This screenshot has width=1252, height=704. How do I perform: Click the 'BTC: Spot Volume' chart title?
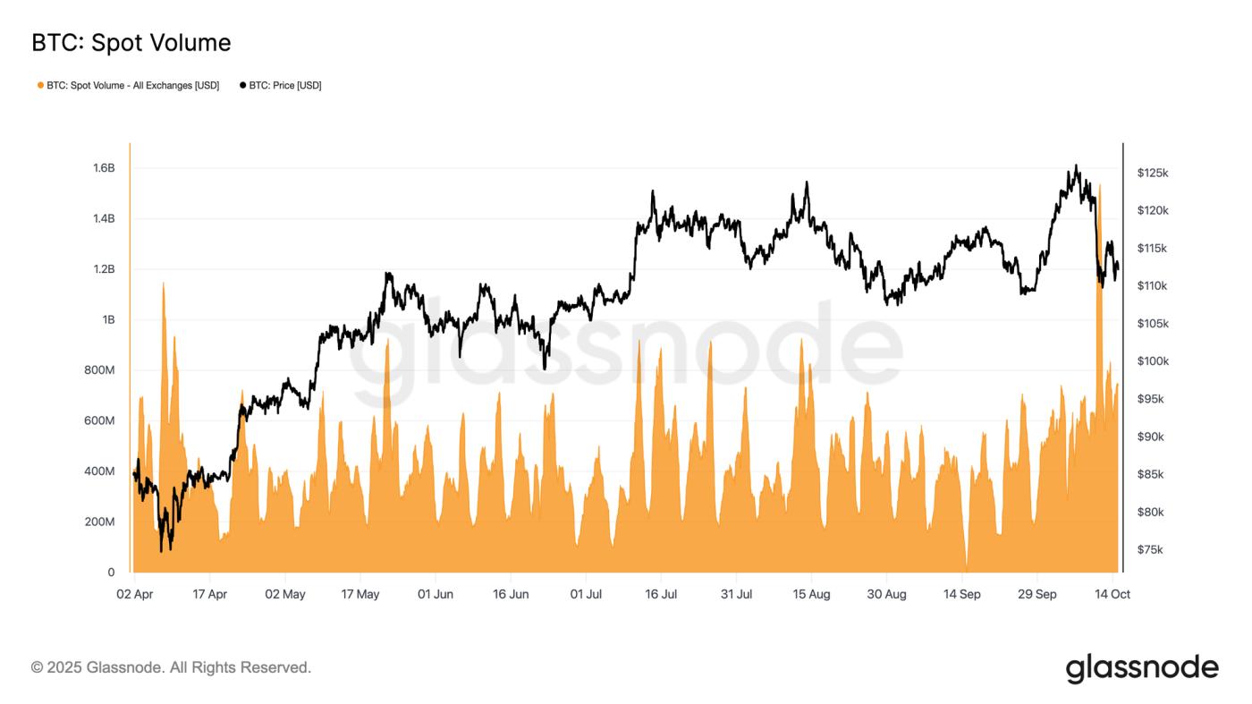[x=131, y=43]
